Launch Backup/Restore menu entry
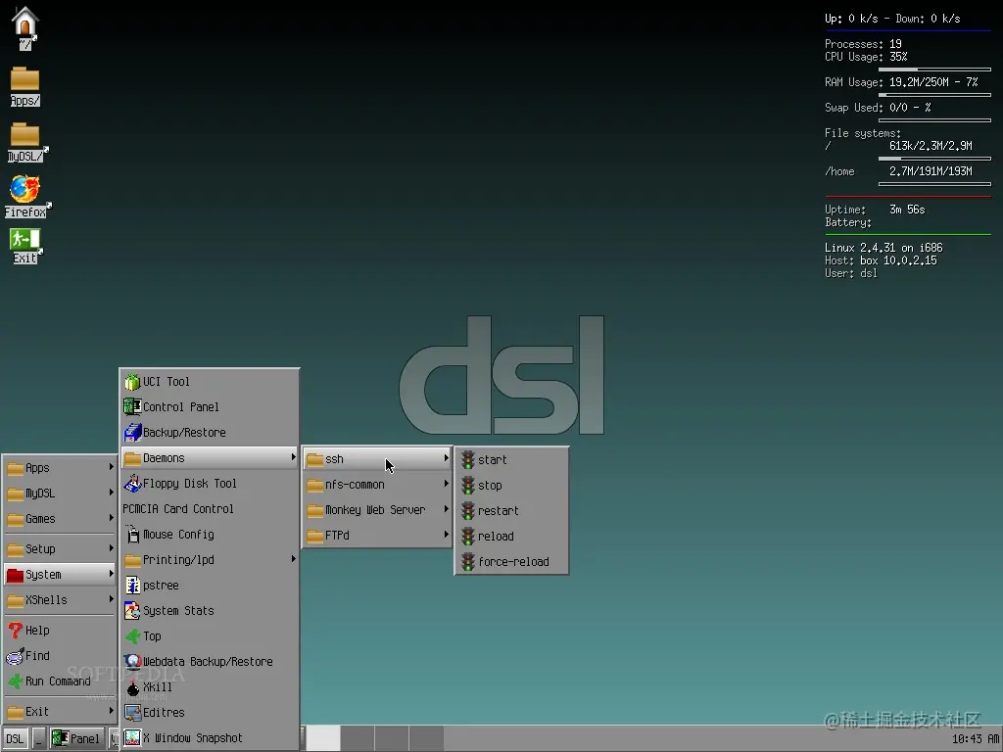The height and width of the screenshot is (752, 1003). point(210,433)
